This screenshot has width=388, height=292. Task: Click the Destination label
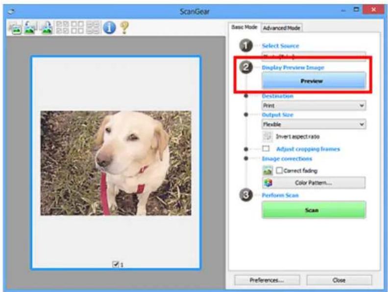pos(278,96)
